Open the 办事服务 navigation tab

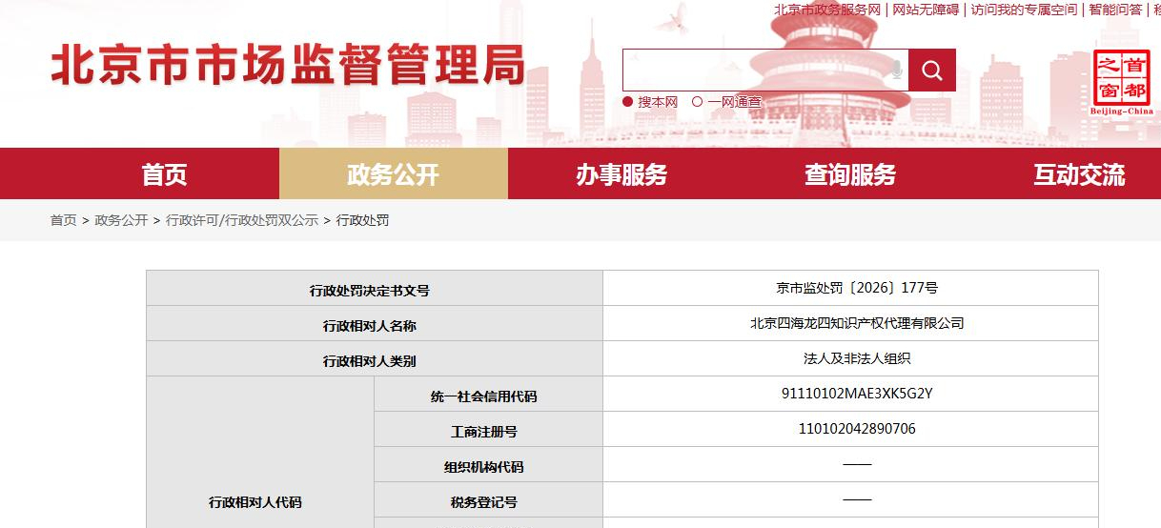(622, 174)
